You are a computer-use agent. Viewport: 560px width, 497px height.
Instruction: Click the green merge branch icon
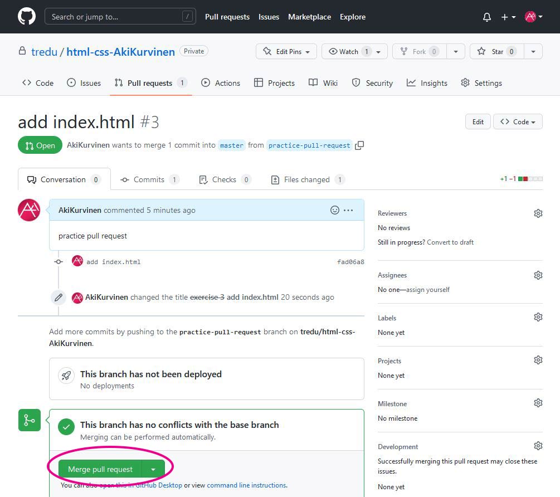30,420
